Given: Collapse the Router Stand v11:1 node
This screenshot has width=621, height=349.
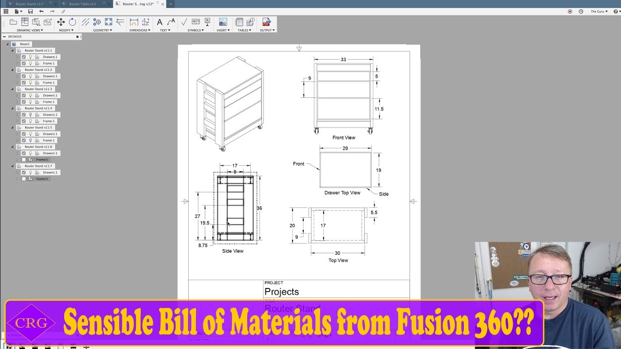Looking at the screenshot, I should point(13,50).
